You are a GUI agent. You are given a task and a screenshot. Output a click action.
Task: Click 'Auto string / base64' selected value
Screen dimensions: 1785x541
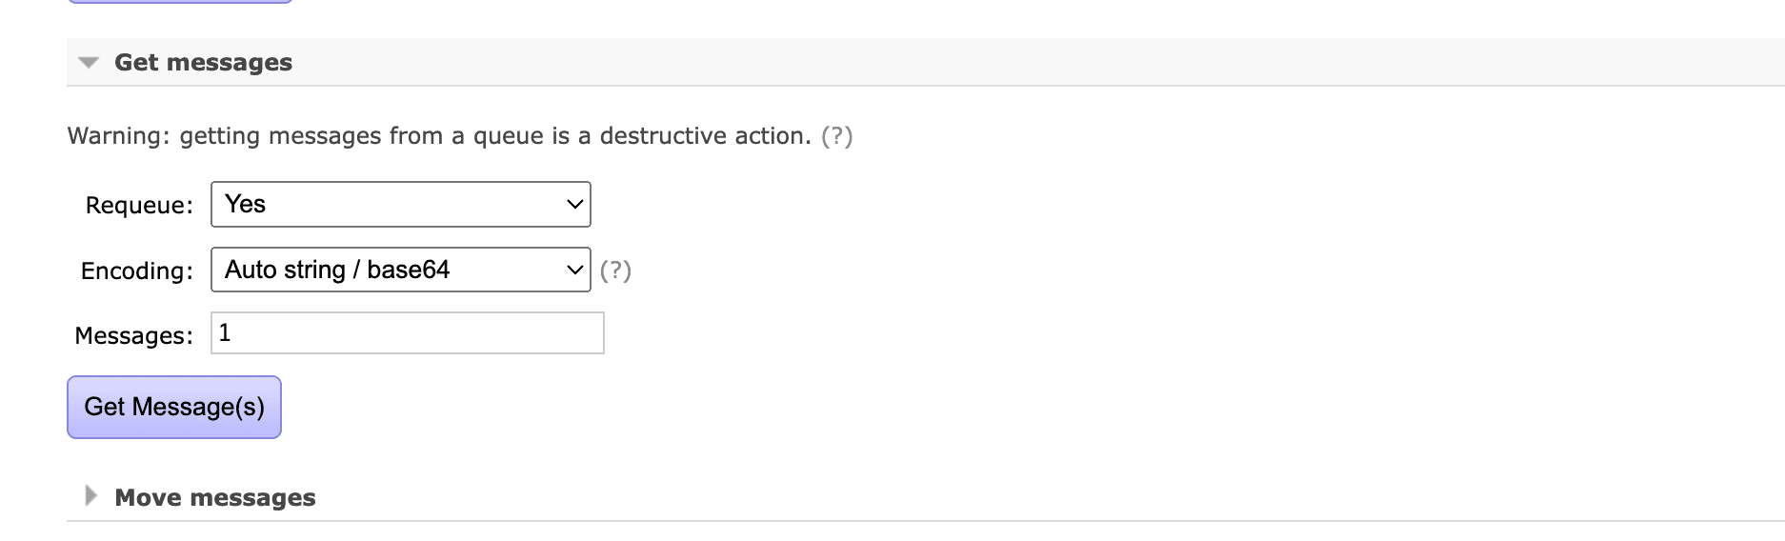coord(337,270)
